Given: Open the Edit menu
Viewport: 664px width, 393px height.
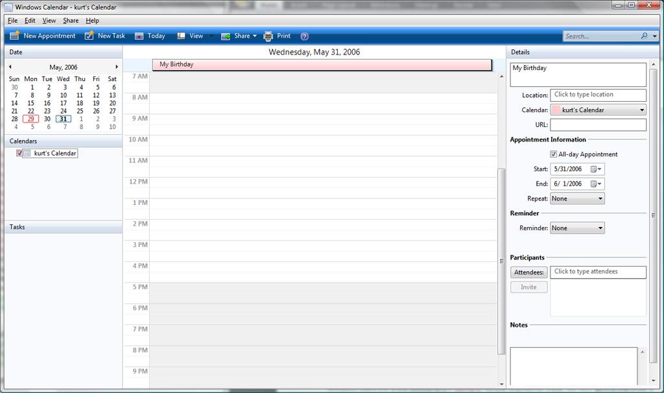Looking at the screenshot, I should coord(30,20).
